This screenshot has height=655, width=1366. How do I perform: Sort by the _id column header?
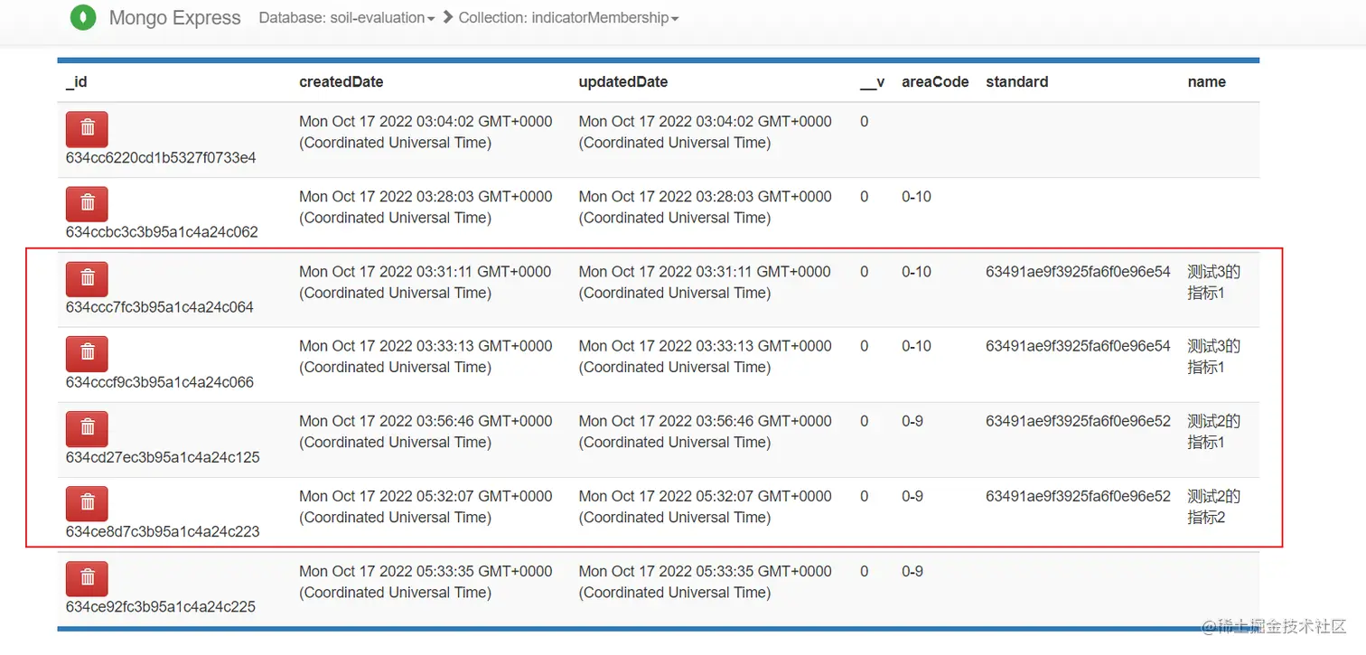77,81
